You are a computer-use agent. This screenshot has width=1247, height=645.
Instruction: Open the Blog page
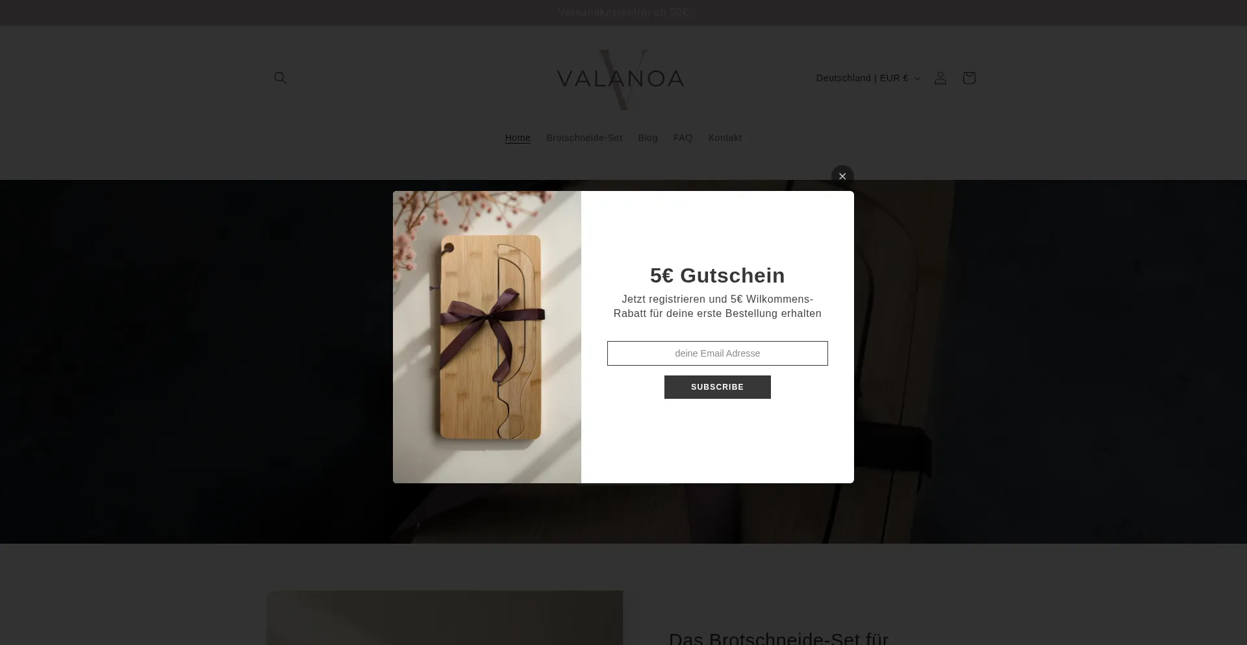tap(648, 138)
